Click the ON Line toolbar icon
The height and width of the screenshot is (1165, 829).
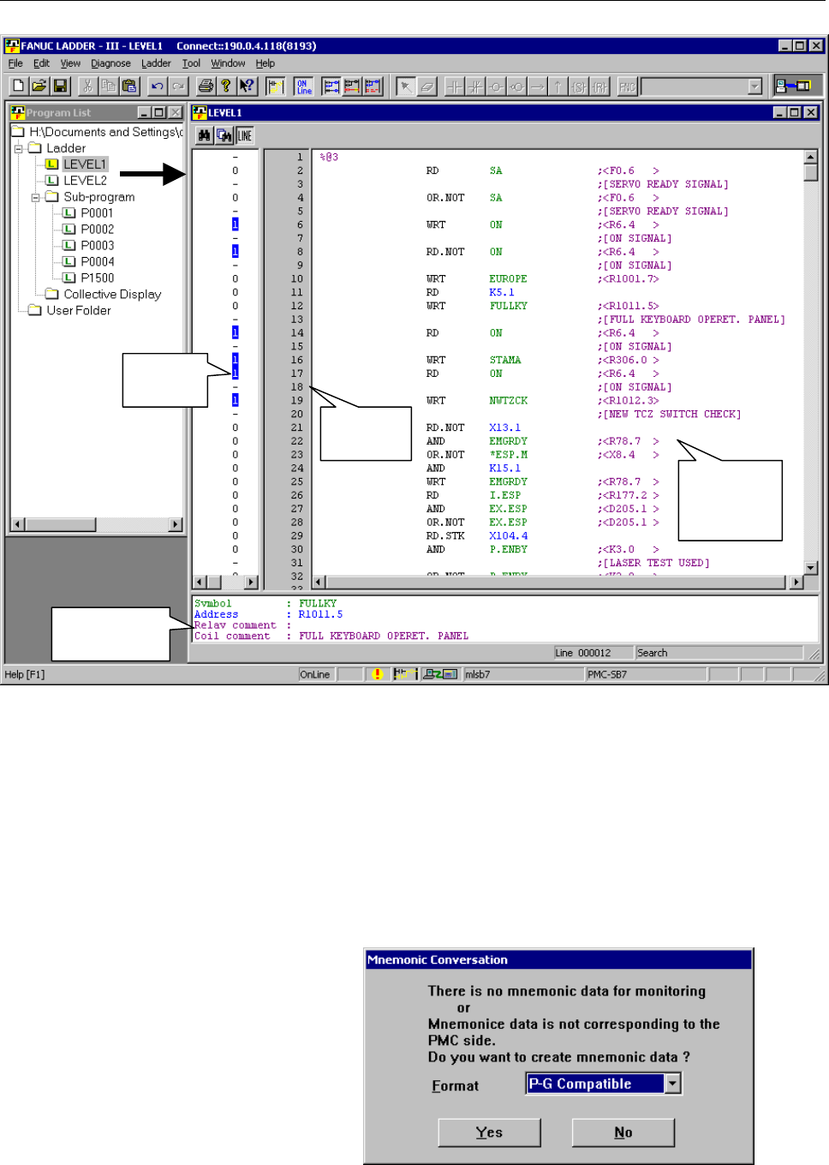304,86
